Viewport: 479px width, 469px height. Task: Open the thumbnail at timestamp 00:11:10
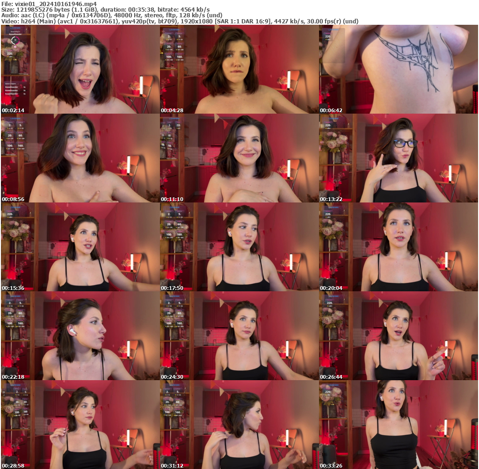[239, 158]
